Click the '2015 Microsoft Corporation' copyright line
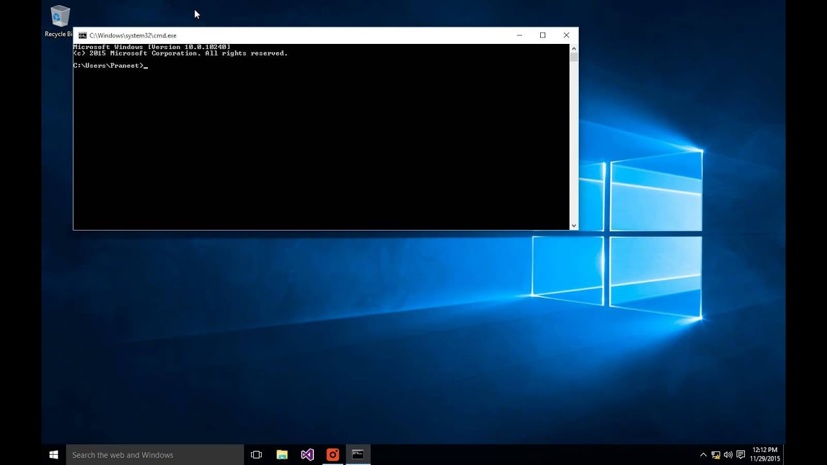Screen dimensions: 827x465 (180, 54)
